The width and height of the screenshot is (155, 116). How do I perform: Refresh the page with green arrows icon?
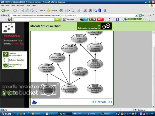click(x=27, y=10)
